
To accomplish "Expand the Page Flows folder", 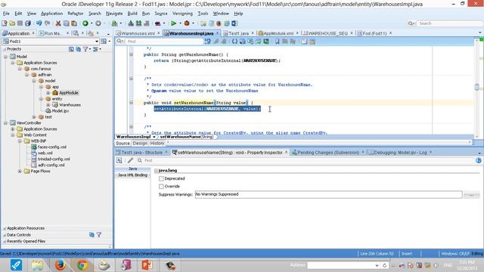I will coord(20,172).
